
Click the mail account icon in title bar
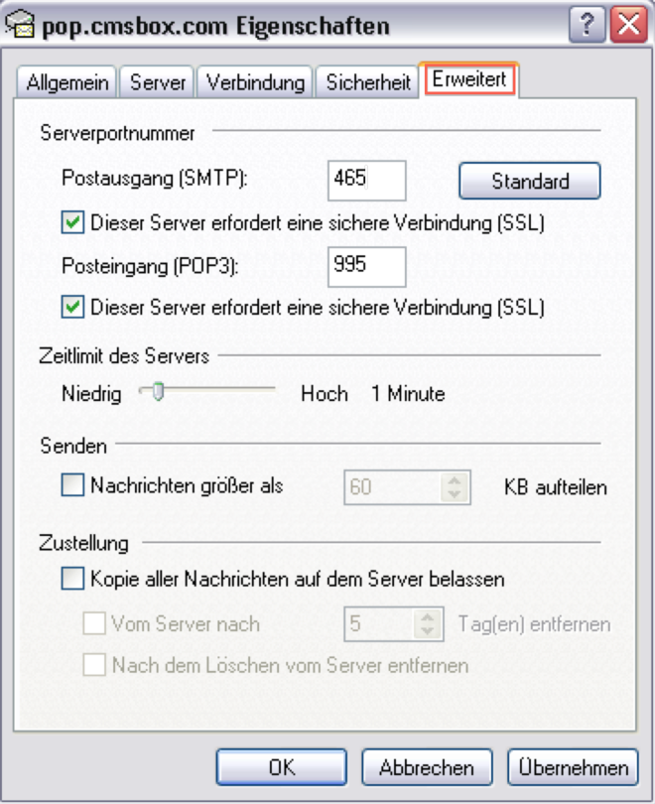(x=22, y=27)
